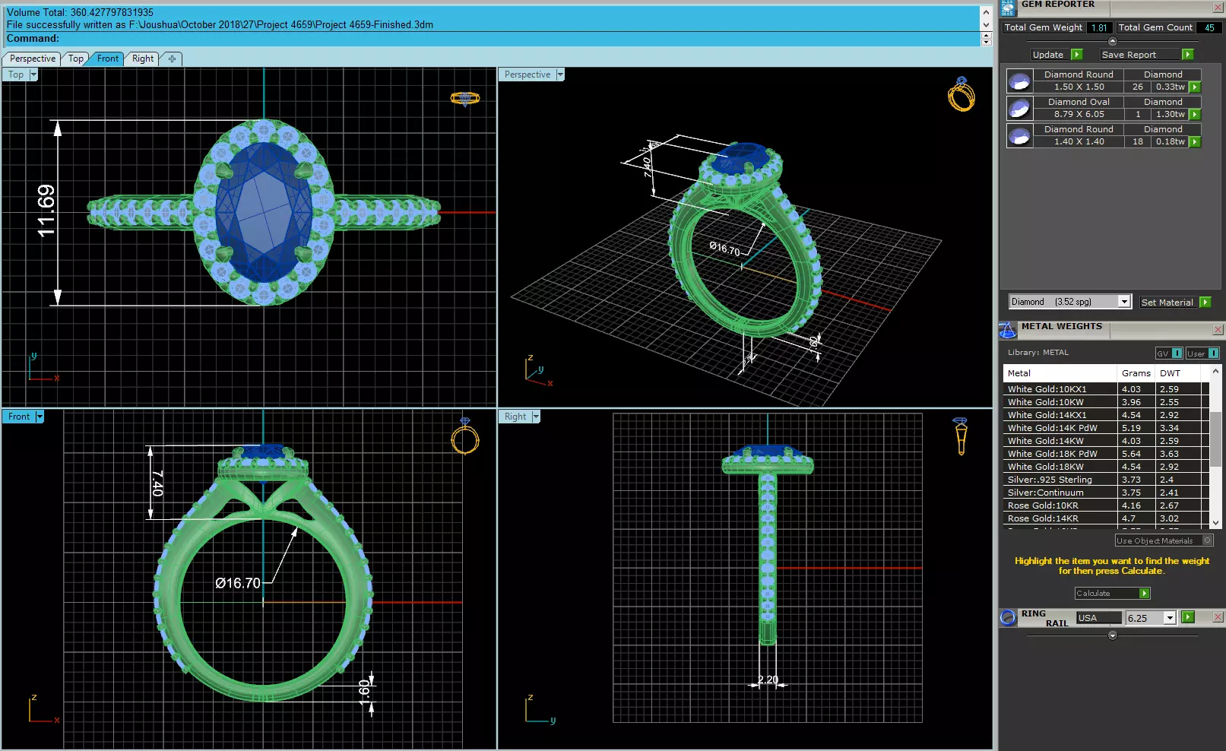Select the Diamond Oval gem thumbnail

tap(1019, 108)
